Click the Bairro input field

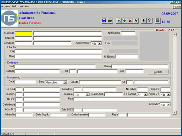click(x=140, y=67)
